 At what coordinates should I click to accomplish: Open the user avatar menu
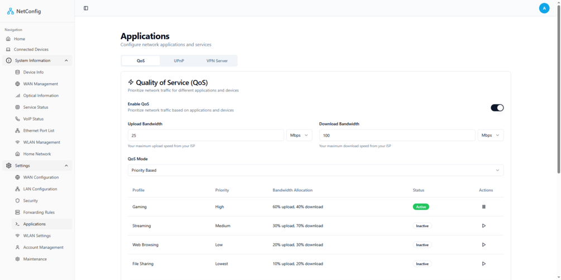(x=544, y=8)
